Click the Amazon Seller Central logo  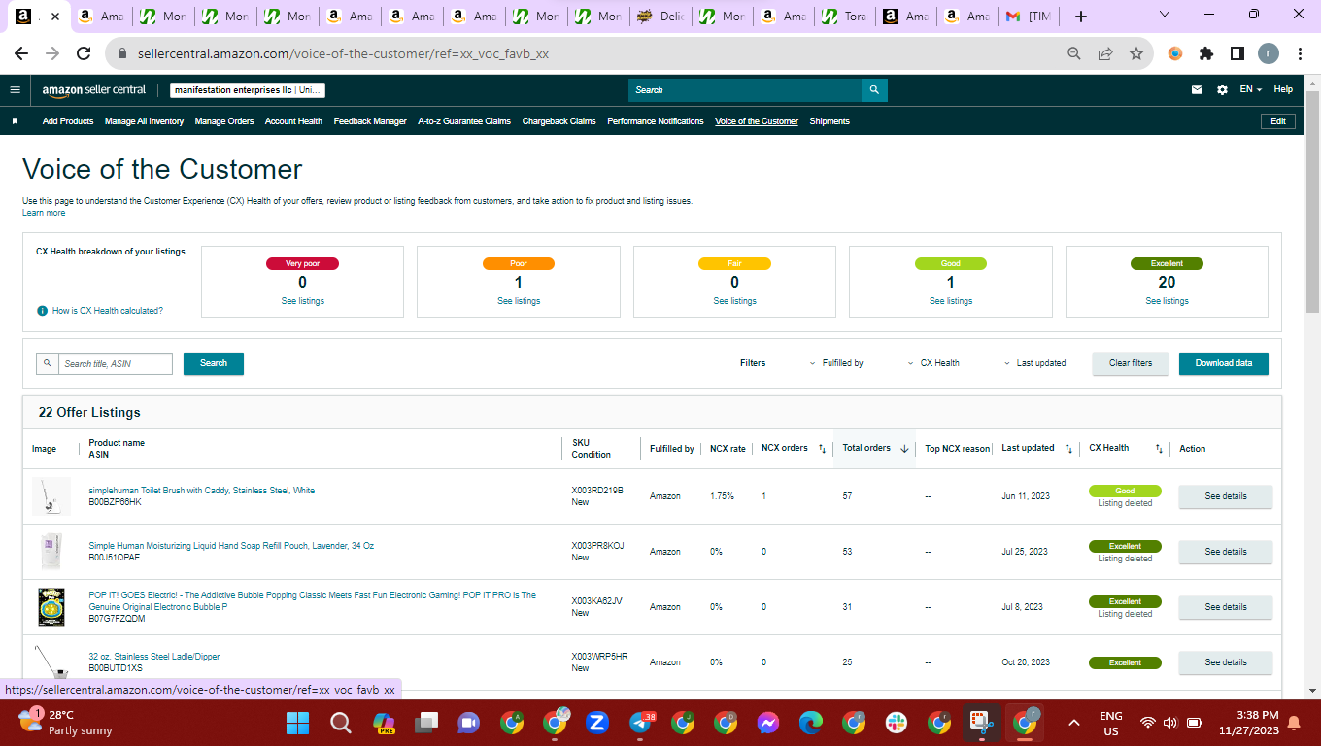[93, 90]
